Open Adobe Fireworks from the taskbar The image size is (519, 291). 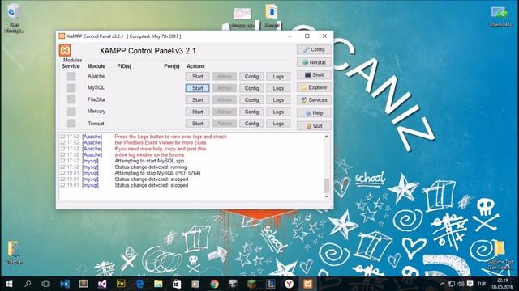pyautogui.click(x=121, y=284)
